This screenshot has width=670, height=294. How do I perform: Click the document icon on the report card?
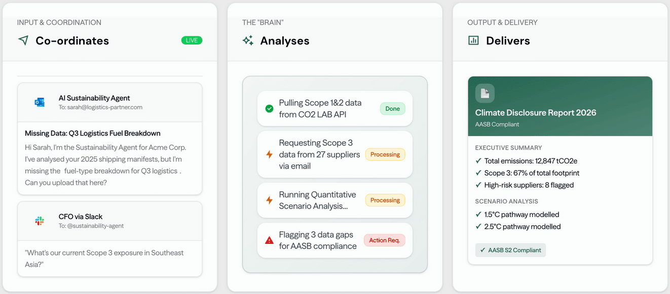(485, 94)
